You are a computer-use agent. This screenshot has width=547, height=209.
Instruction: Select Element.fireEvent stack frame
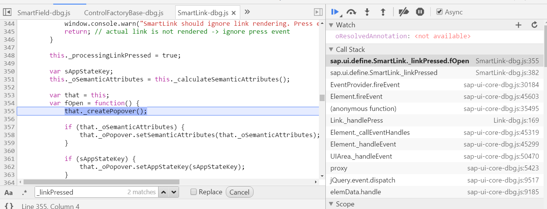434,97
